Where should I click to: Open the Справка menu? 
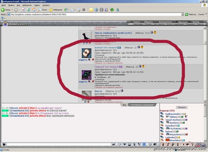tap(46, 5)
